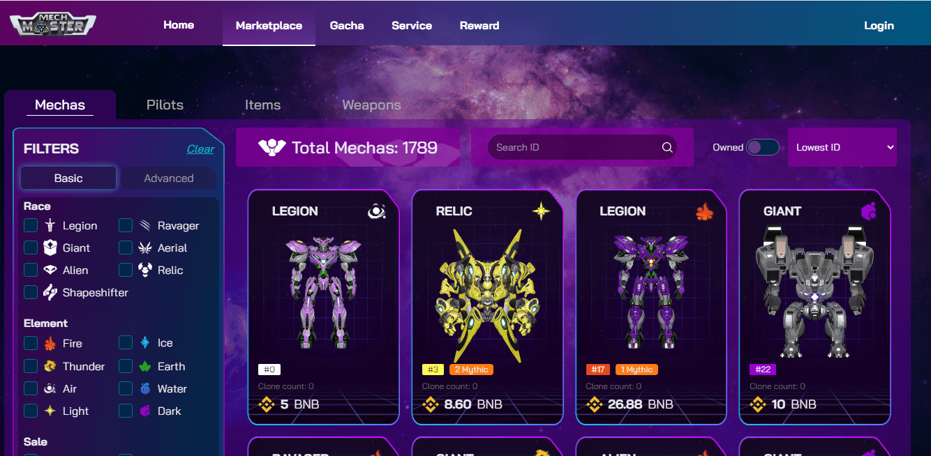Click the Ice element icon in filters
Viewport: 931px width, 456px height.
point(145,342)
